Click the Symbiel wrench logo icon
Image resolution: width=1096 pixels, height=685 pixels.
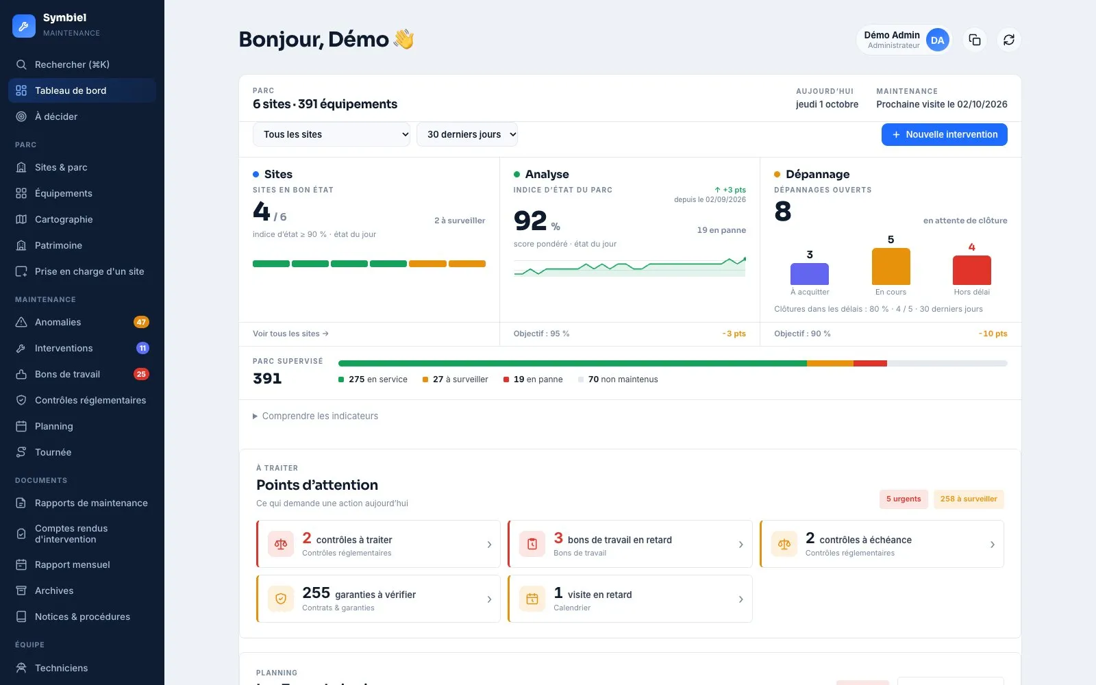point(24,25)
